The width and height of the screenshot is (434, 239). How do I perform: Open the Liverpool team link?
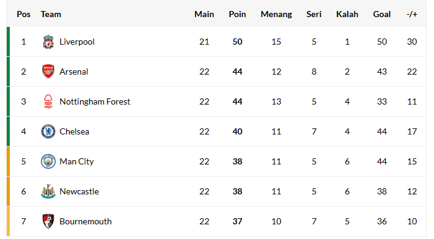77,42
